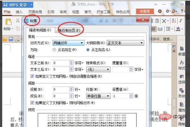Click the increase indent ribbon icon
Image resolution: width=190 pixels, height=127 pixels.
(x=157, y=21)
